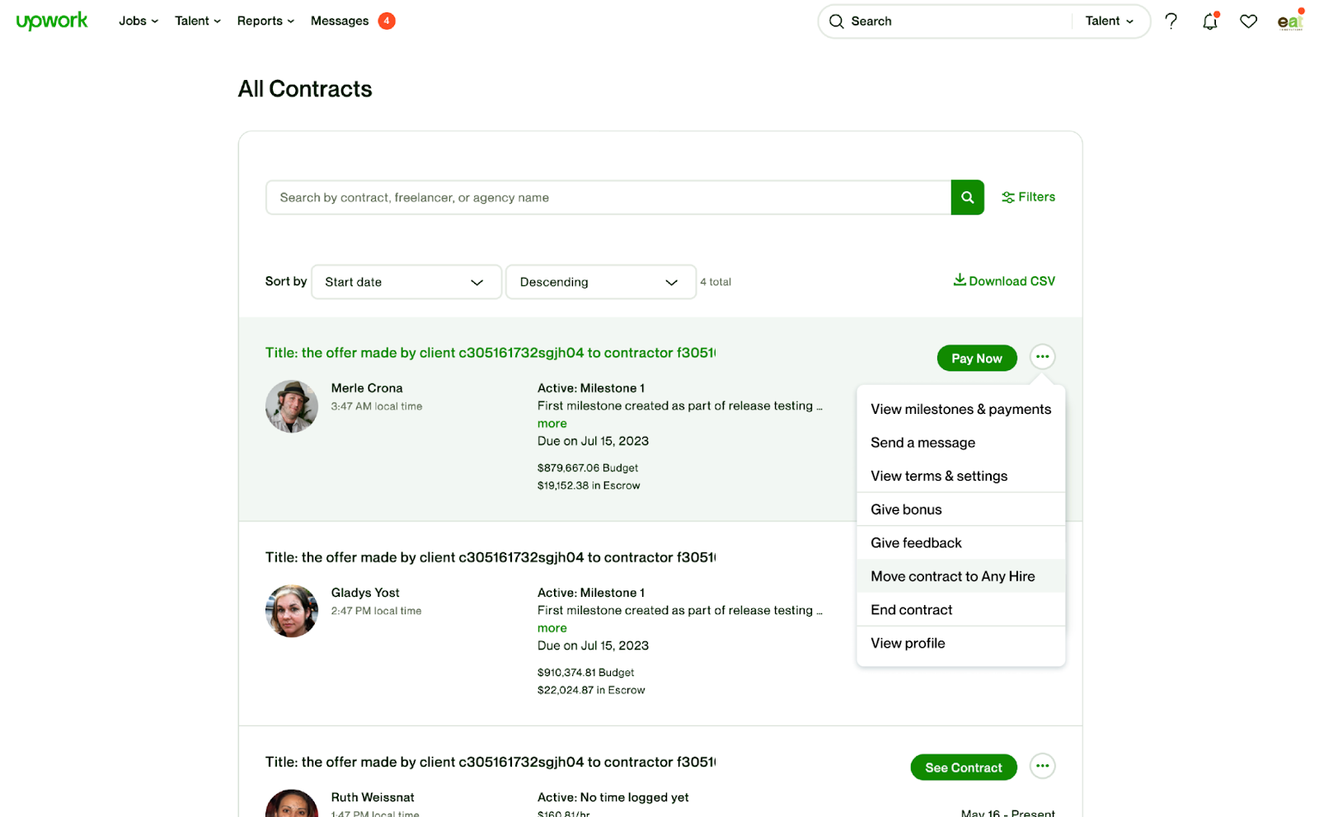Screen dimensions: 1319x817
Task: Open three-dots menu on Ruth Weissnat contract
Action: pyautogui.click(x=1042, y=767)
